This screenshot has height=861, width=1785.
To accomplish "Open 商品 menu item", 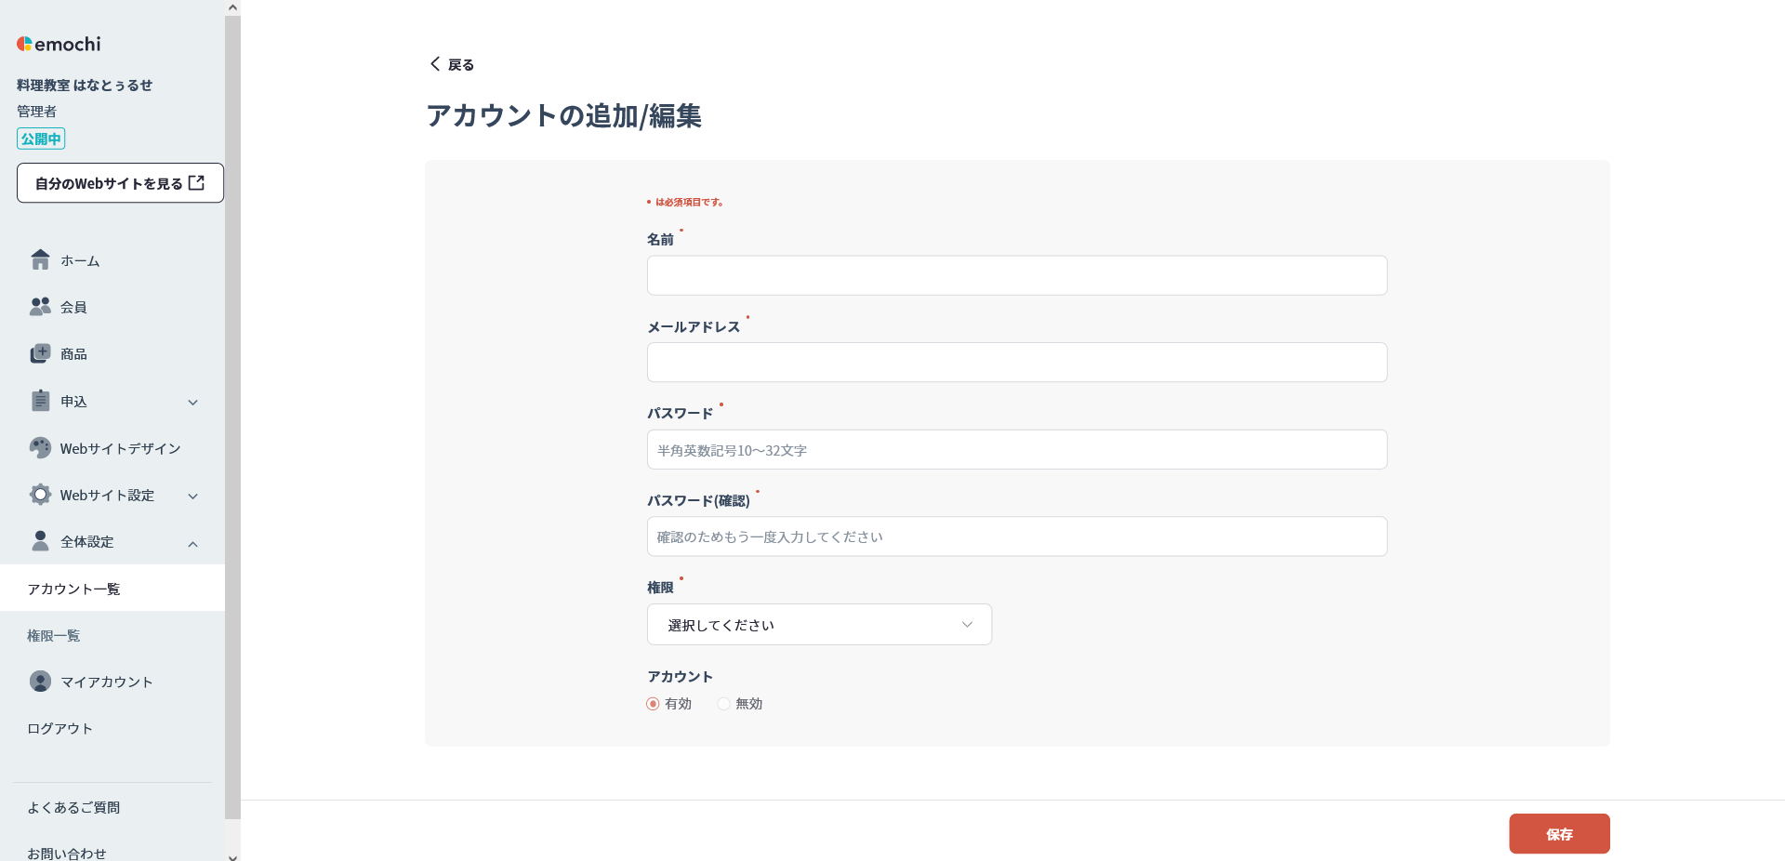I will [x=112, y=353].
